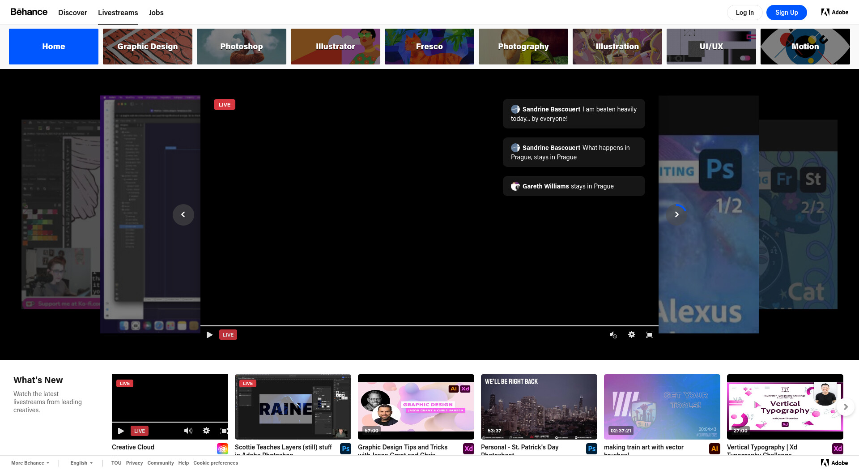Click the Creative Cloud app icon
The height and width of the screenshot is (470, 859).
222,449
